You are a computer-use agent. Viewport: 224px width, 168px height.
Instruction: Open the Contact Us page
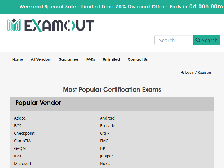137,59
